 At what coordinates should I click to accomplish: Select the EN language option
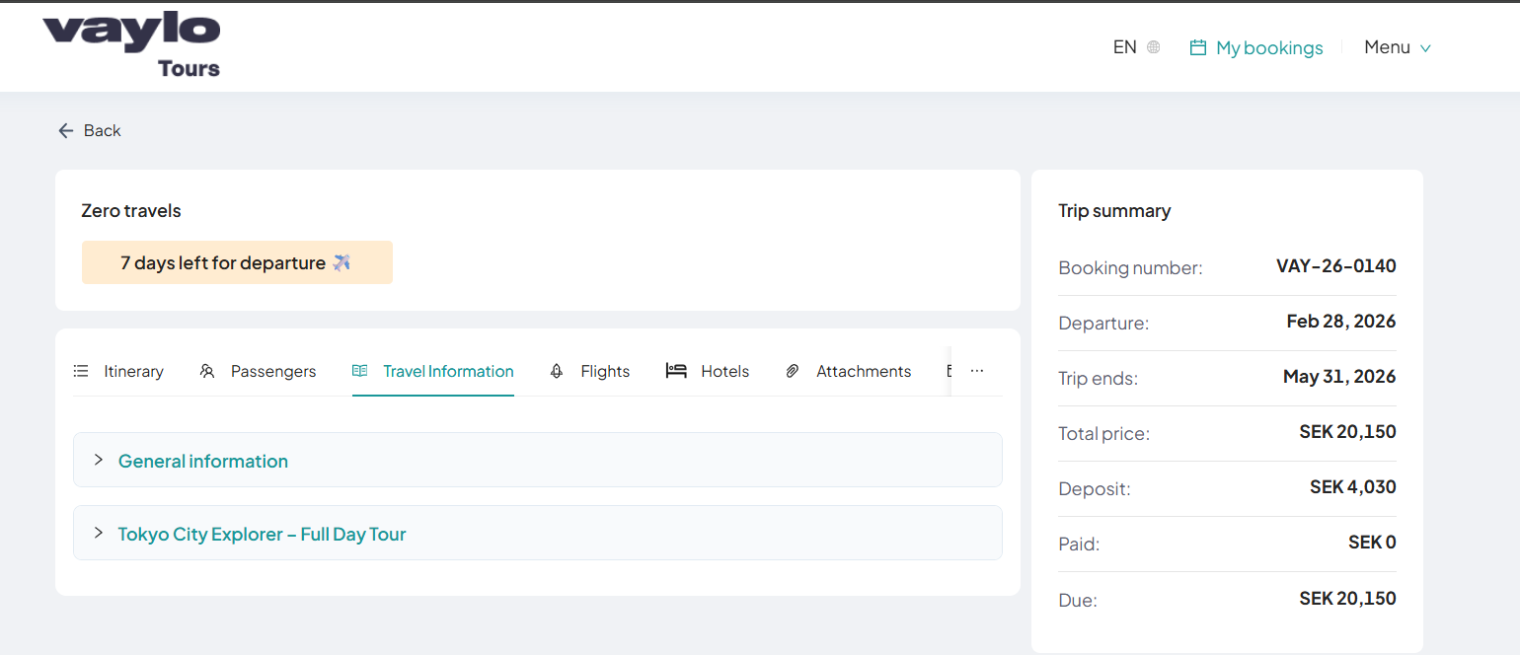coord(1124,46)
